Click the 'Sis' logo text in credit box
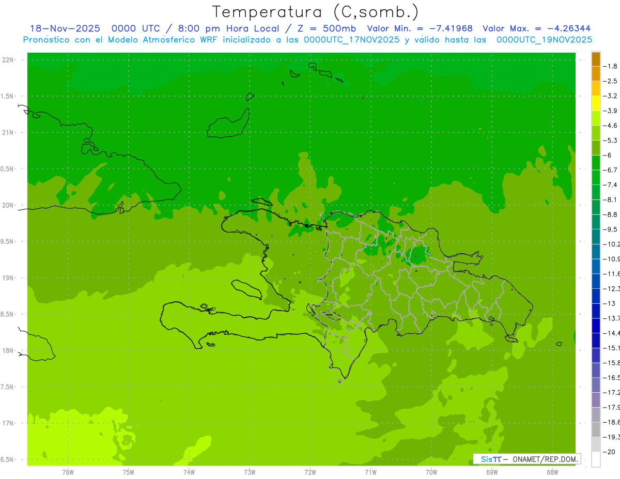 click(x=486, y=459)
